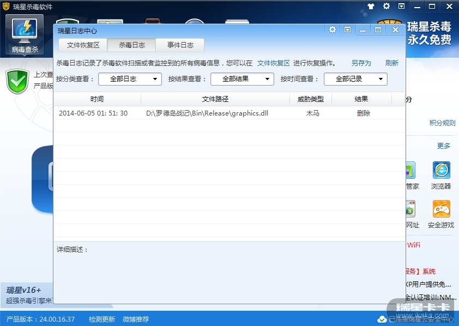The image size is (459, 326).
Task: Close the 瑞星日志中心 window
Action: coord(395,30)
